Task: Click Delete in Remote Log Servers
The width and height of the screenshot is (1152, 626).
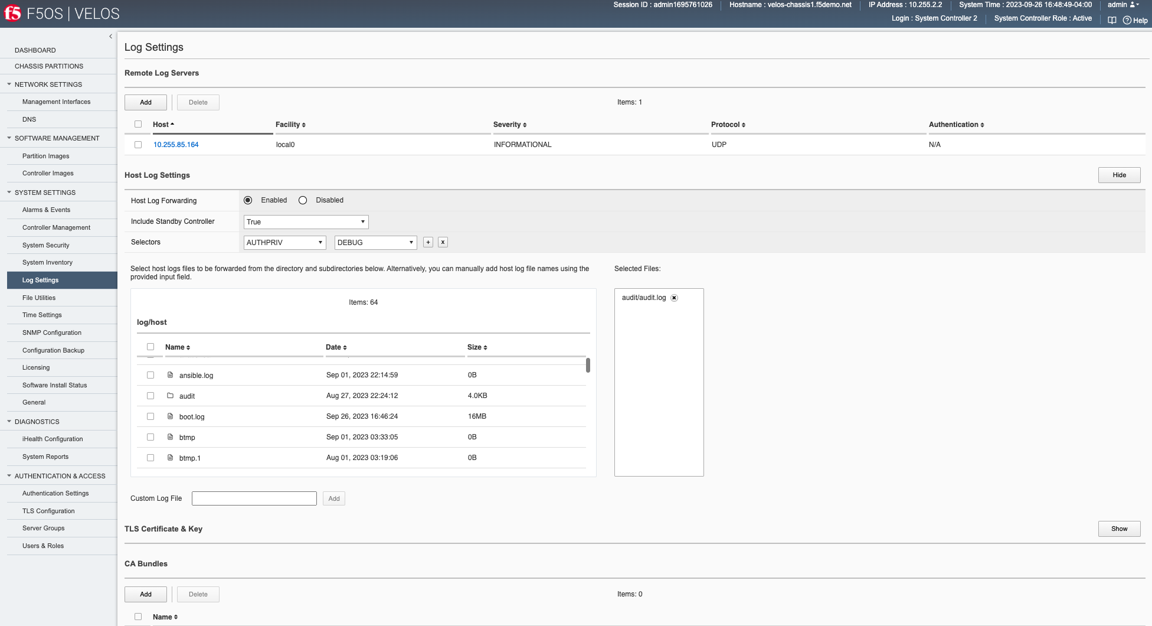Action: pyautogui.click(x=198, y=102)
